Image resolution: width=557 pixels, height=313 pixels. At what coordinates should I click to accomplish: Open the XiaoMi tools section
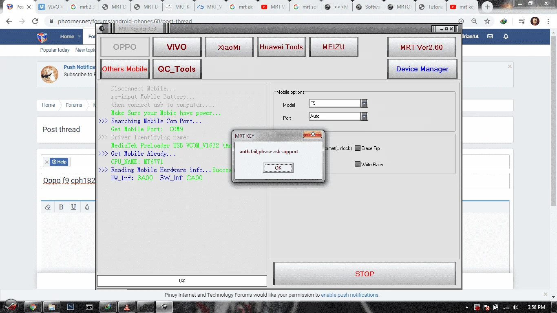(229, 47)
